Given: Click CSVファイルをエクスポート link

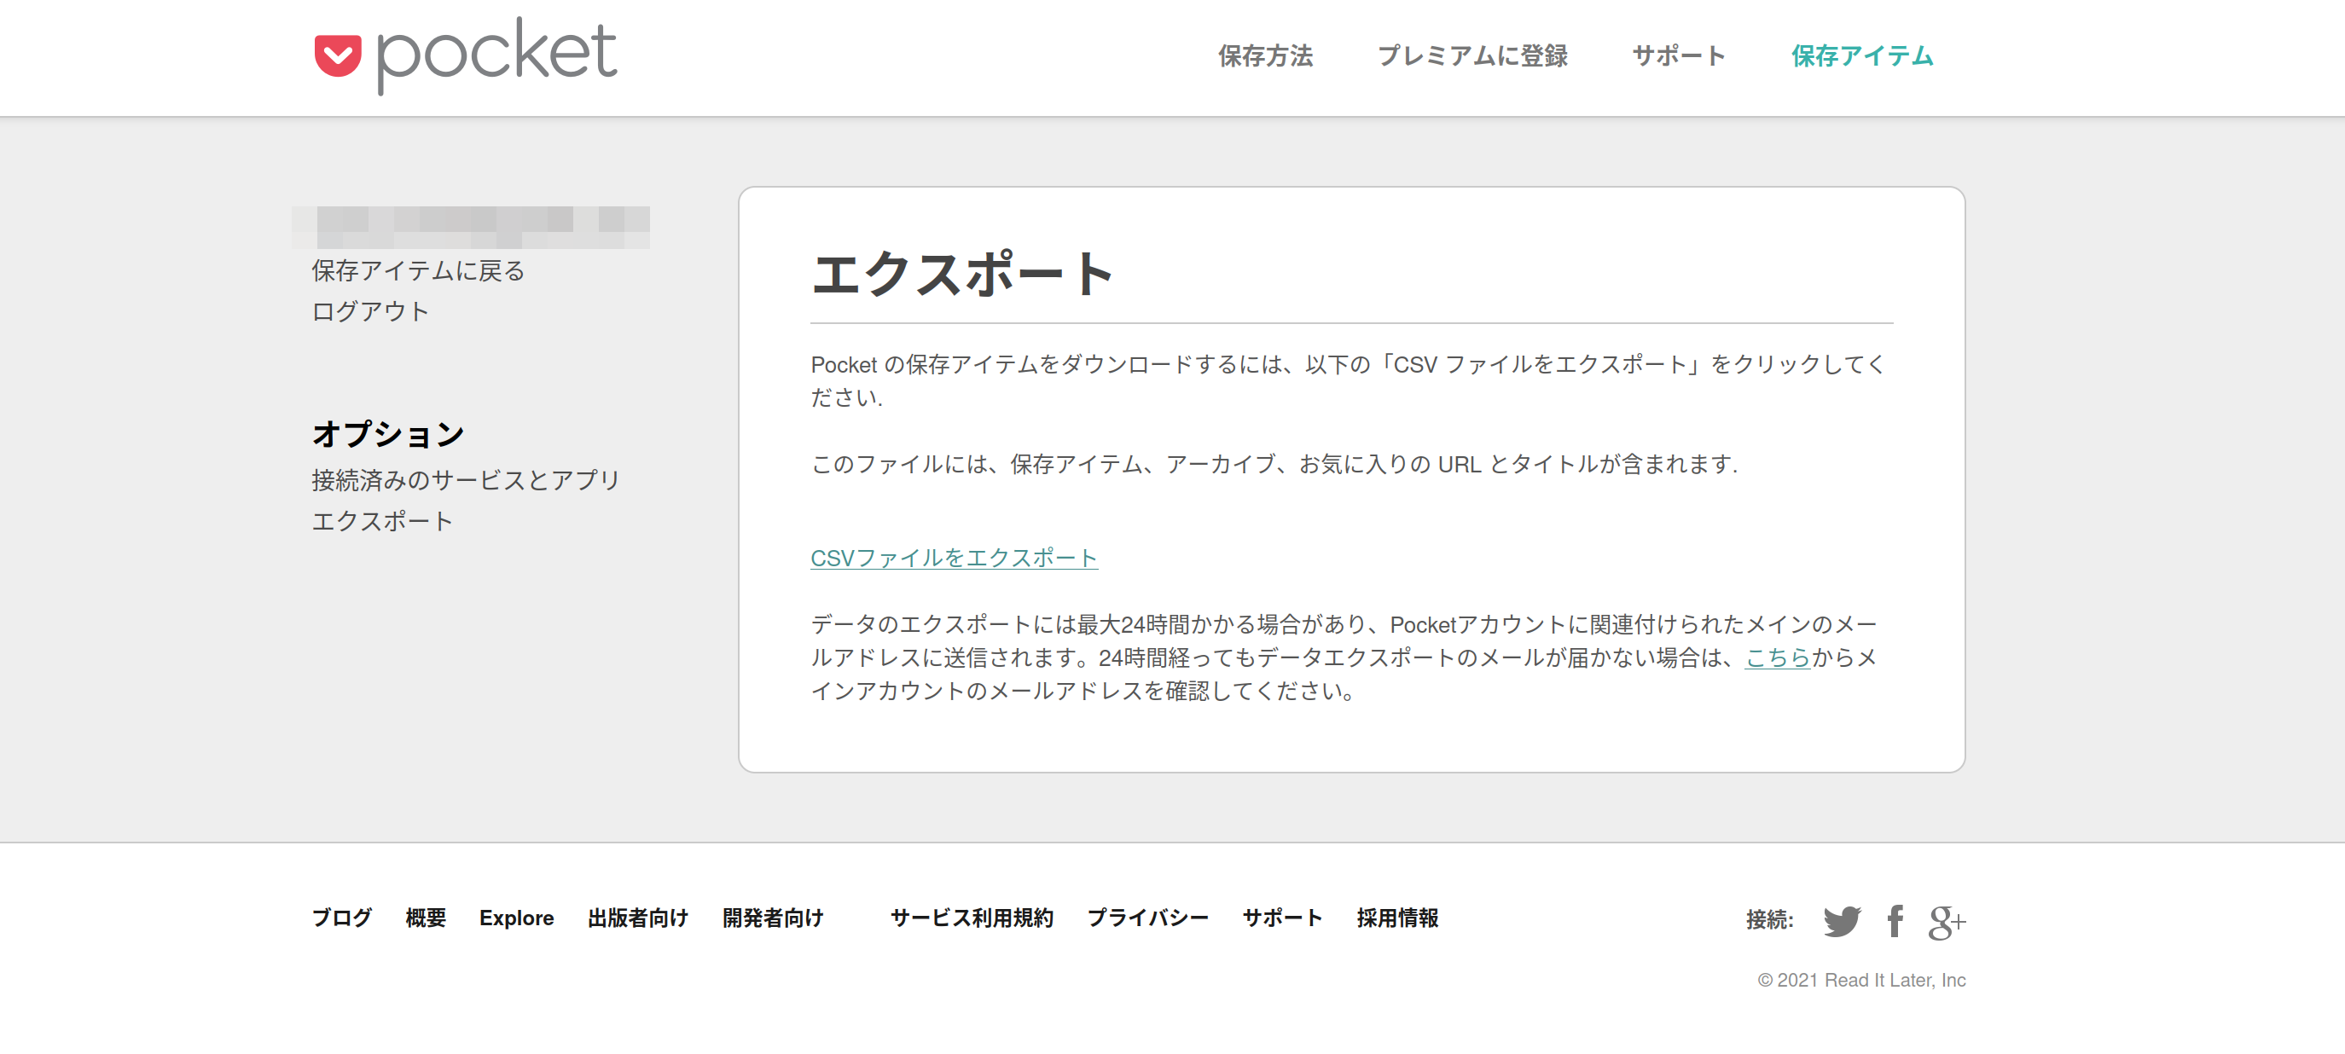Looking at the screenshot, I should tap(954, 558).
